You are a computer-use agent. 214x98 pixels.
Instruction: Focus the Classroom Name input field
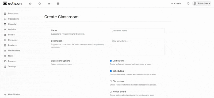click(x=137, y=31)
